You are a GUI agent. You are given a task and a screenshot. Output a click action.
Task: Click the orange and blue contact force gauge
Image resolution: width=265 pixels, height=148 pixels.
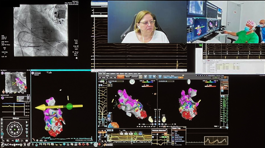113,125
